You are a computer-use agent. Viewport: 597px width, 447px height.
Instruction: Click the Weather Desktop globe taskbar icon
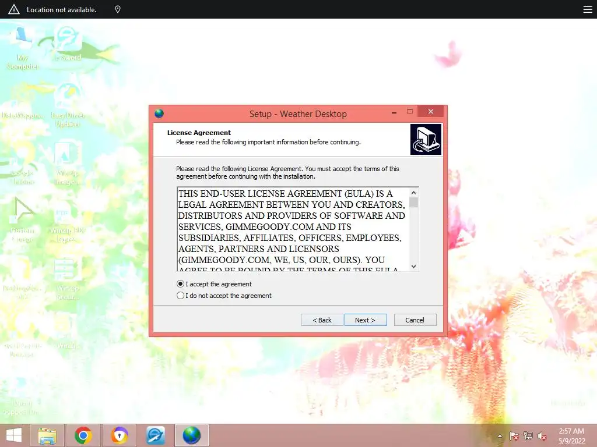[191, 435]
